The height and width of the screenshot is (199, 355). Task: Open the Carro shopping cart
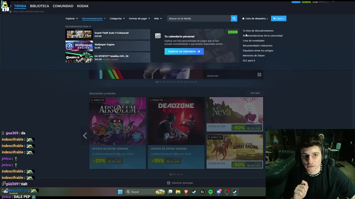[x=278, y=19]
